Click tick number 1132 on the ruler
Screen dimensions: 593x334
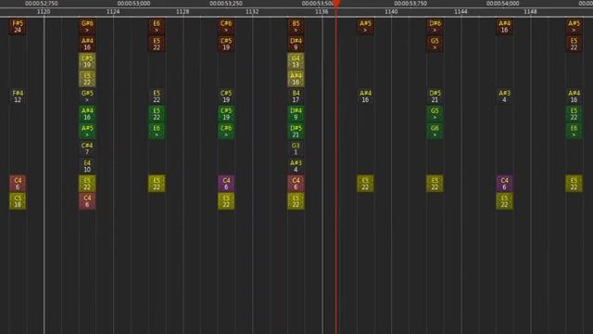point(252,12)
